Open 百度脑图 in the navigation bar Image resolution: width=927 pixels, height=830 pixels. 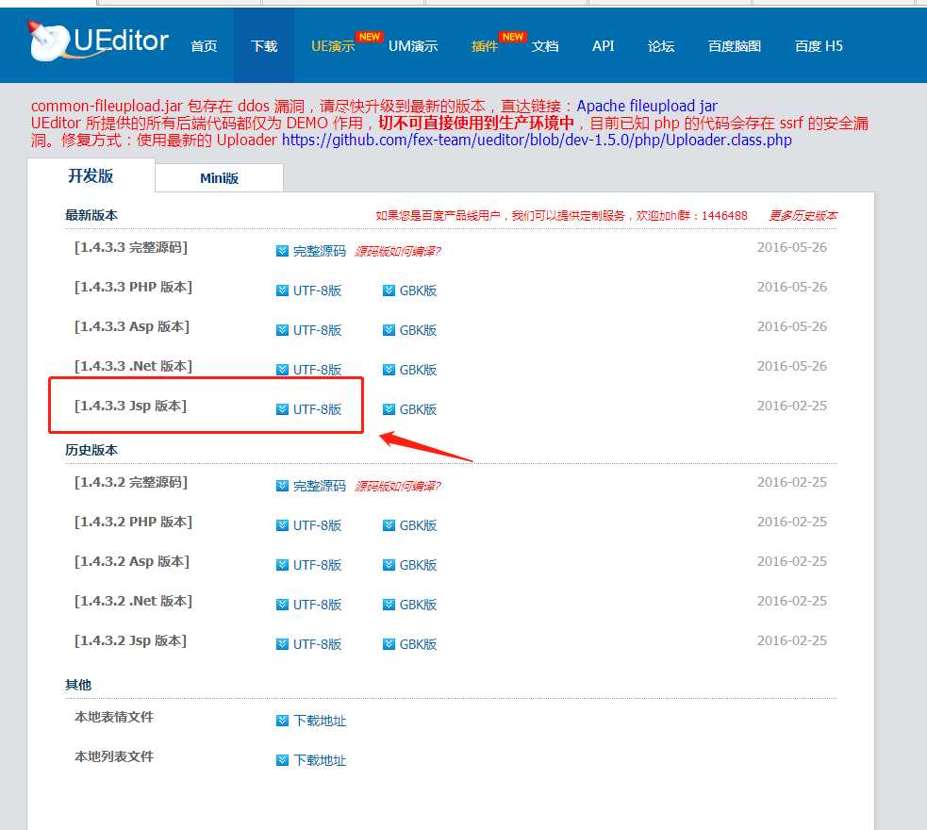coord(735,46)
